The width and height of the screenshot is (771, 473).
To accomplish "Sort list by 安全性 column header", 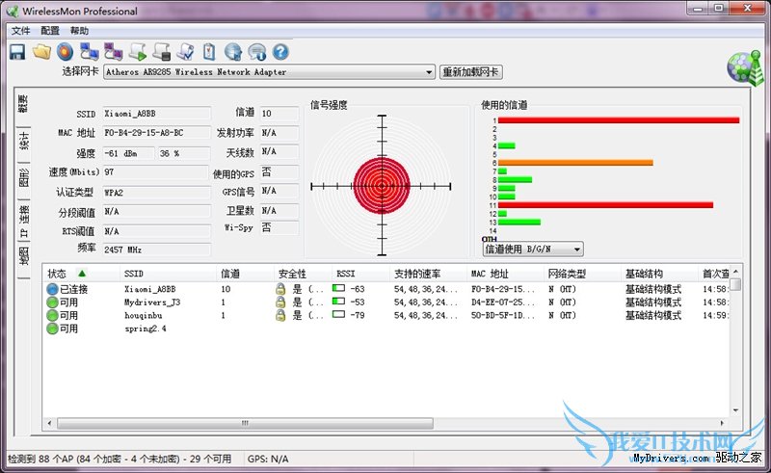I will click(303, 274).
